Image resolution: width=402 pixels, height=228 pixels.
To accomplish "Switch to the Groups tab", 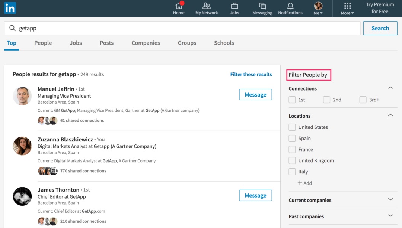I will pos(187,43).
